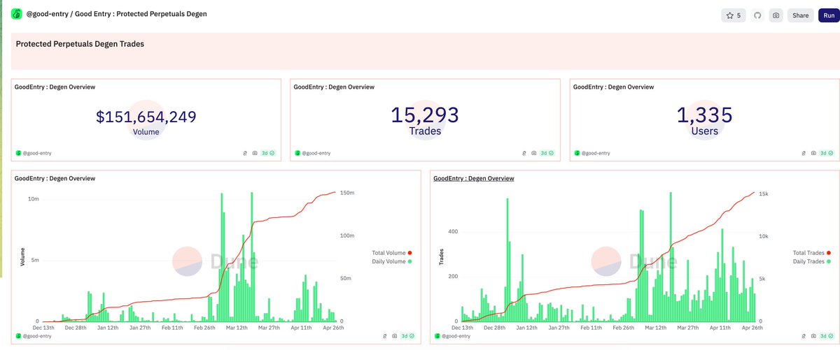
Task: Click the 15,293 trades value
Action: [x=425, y=115]
